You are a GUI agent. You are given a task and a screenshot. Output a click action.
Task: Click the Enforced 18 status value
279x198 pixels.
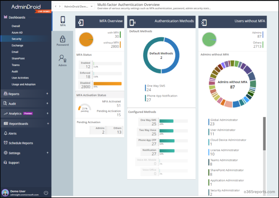[88, 77]
